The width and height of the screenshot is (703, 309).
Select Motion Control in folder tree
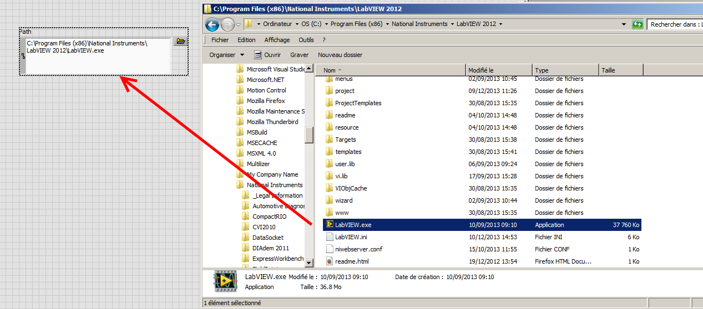click(x=266, y=90)
